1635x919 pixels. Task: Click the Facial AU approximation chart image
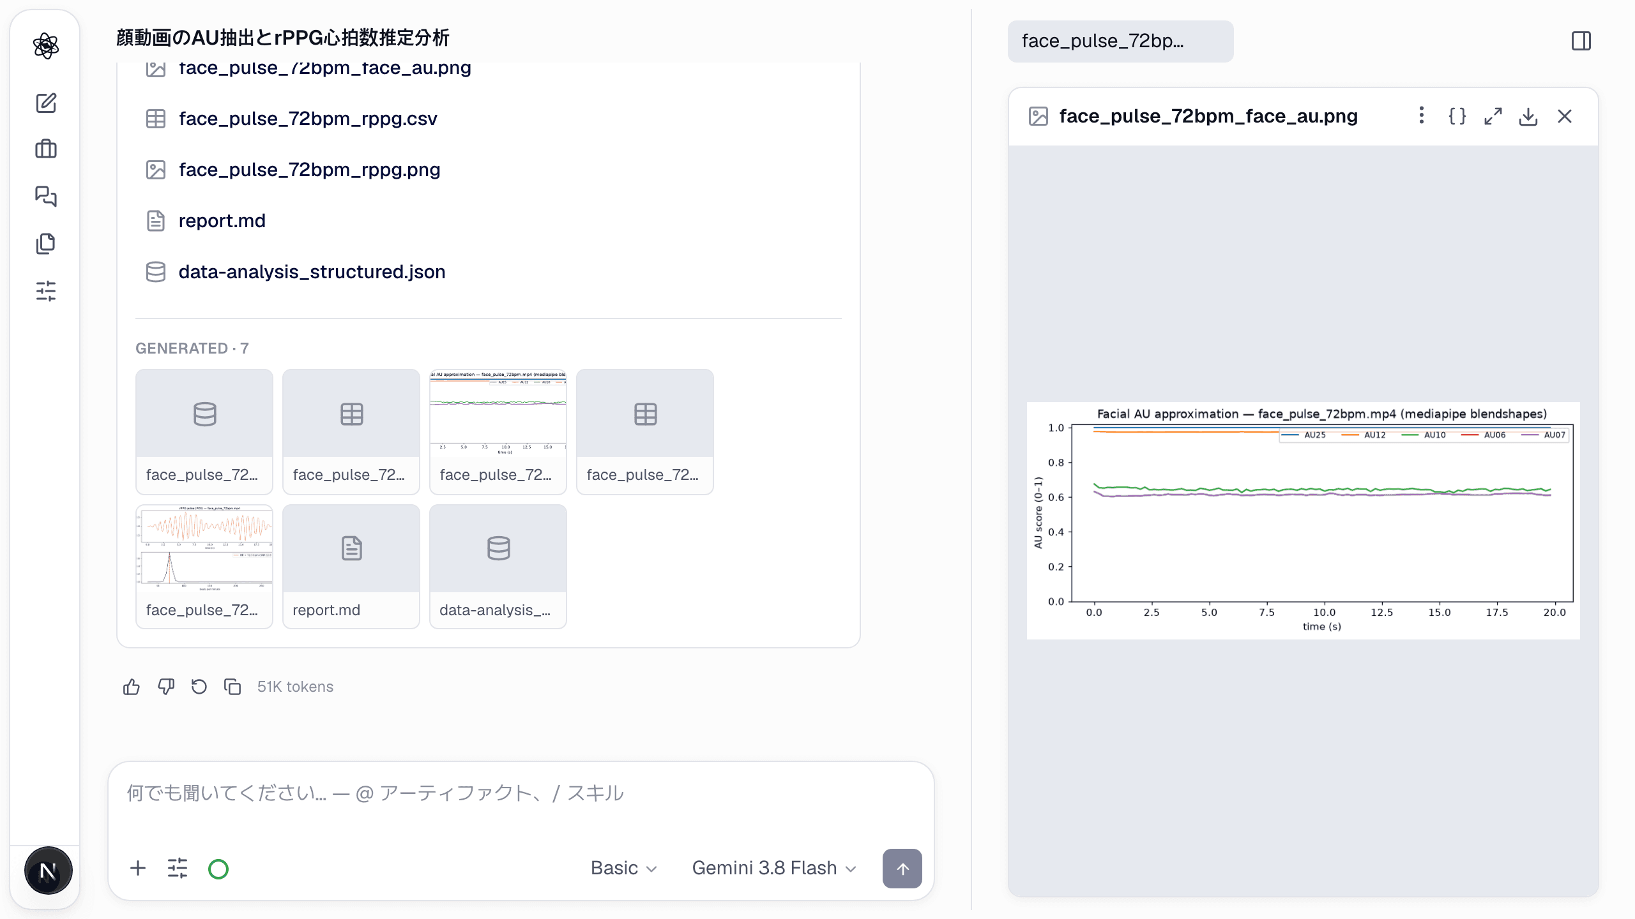1303,521
